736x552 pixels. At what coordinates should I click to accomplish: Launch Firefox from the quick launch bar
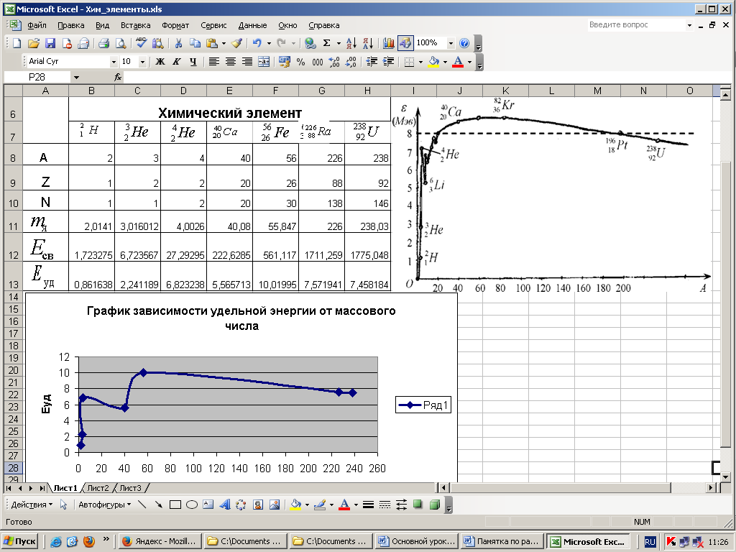coord(88,542)
